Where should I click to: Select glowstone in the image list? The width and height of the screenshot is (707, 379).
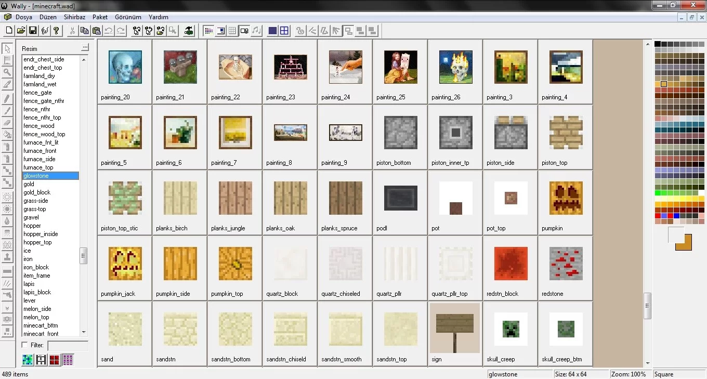pyautogui.click(x=50, y=176)
